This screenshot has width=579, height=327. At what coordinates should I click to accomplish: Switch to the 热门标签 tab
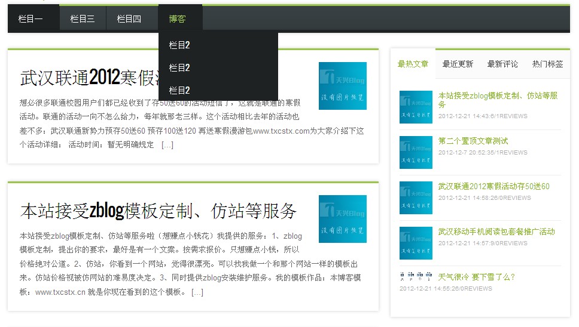[548, 64]
